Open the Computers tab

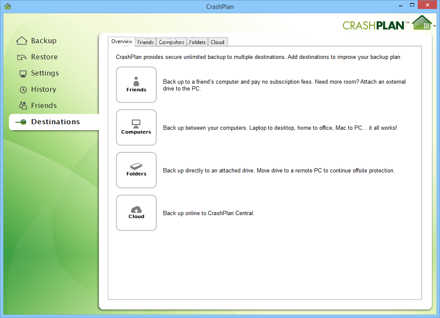[x=172, y=42]
